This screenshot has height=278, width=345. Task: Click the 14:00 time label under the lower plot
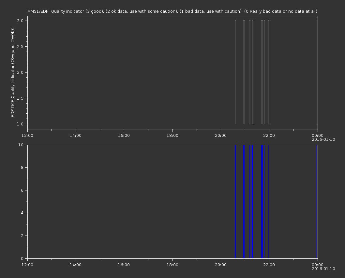coord(75,265)
